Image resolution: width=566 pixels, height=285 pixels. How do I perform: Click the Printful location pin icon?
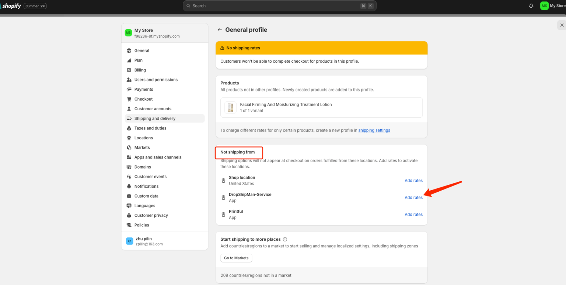point(223,215)
